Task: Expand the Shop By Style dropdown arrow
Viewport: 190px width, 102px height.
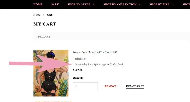Action: click(94, 4)
